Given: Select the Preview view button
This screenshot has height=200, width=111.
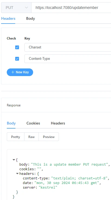Looking at the screenshot, I should [x=49, y=137].
